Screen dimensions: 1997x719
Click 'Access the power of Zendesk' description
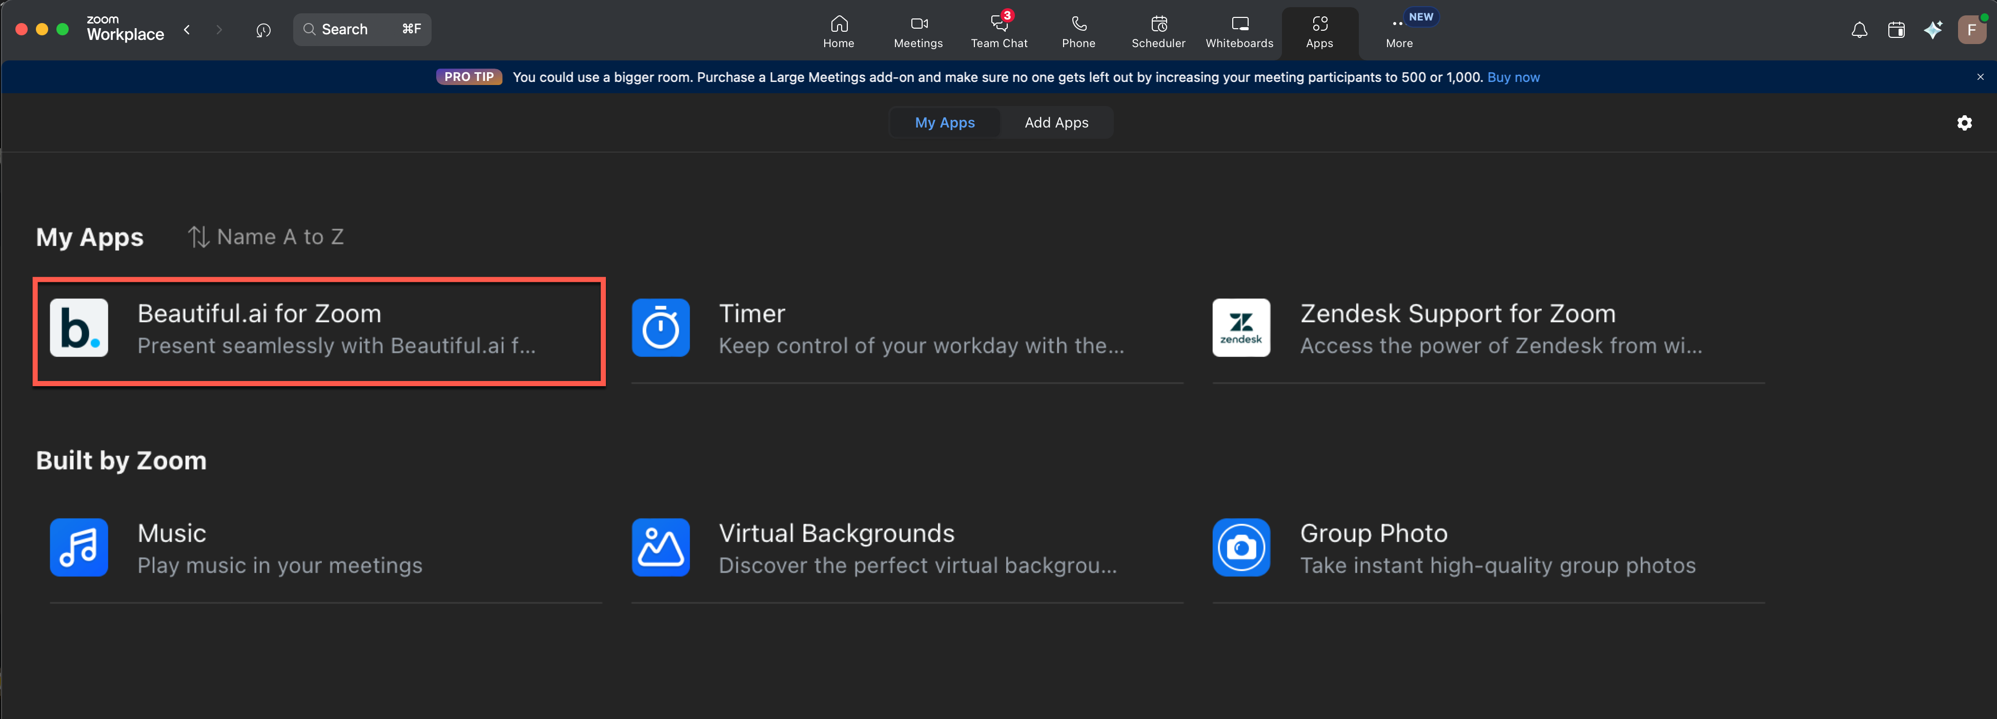pyautogui.click(x=1501, y=346)
